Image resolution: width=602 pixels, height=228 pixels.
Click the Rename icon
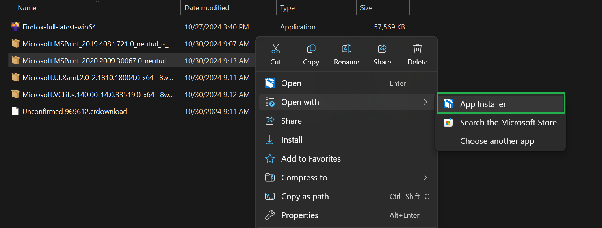coord(346,49)
